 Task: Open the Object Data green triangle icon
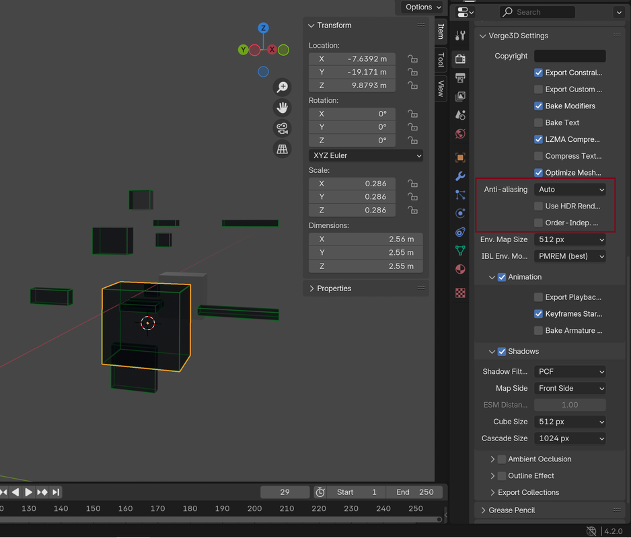[460, 250]
